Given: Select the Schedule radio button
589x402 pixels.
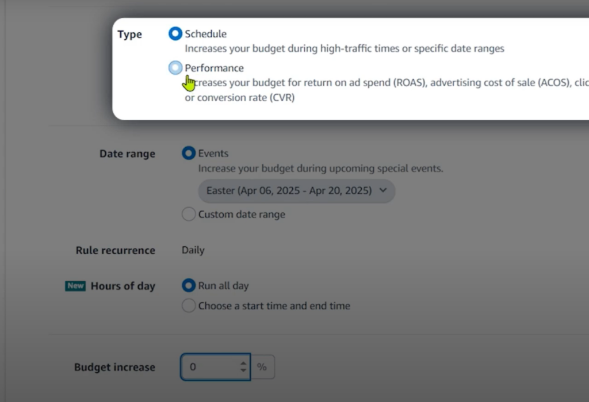Looking at the screenshot, I should [175, 34].
